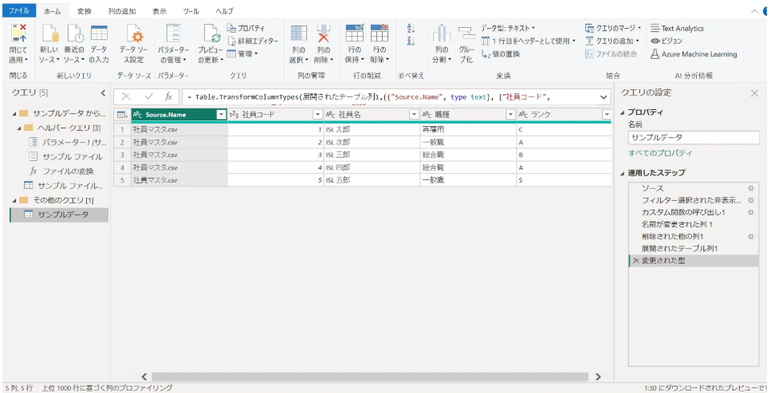Image resolution: width=771 pixels, height=393 pixels.
Task: Switch to the 列の追加 tab
Action: click(122, 11)
